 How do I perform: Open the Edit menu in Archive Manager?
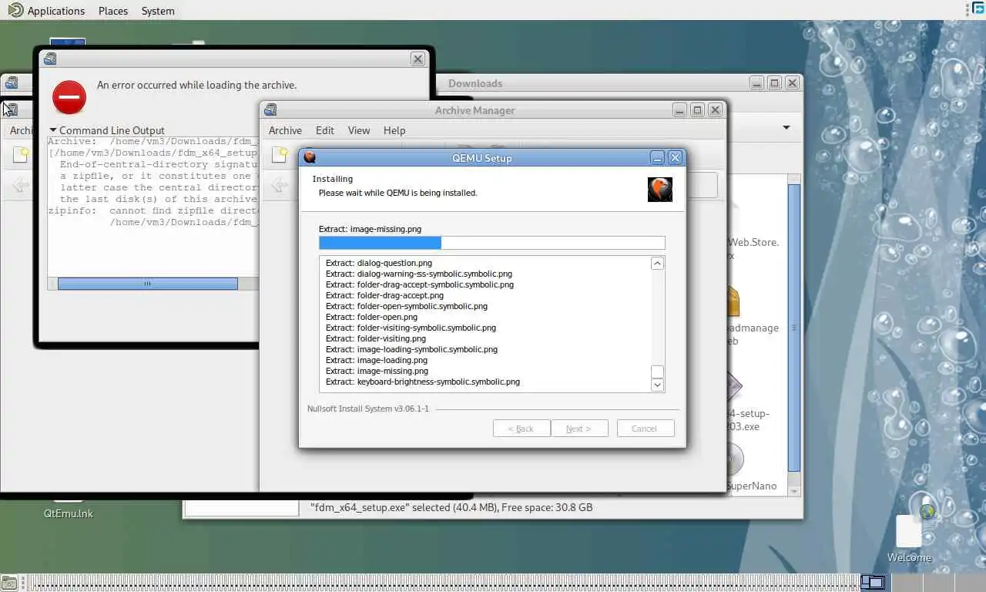coord(325,130)
